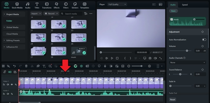Mute the Audio 1 track
210x103 pixels.
click(x=8, y=94)
